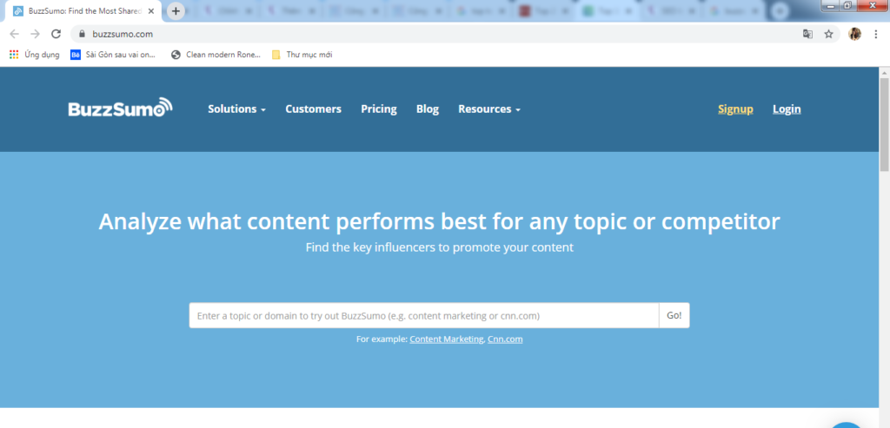
Task: Go to the Pricing page
Action: click(x=379, y=109)
